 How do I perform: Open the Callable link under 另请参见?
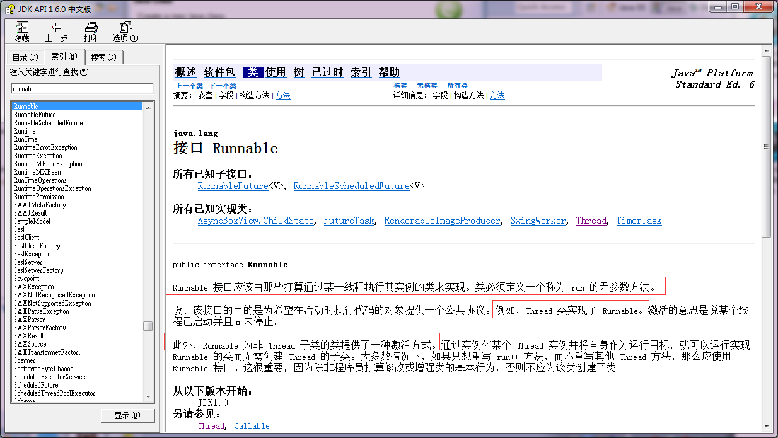tap(252, 426)
